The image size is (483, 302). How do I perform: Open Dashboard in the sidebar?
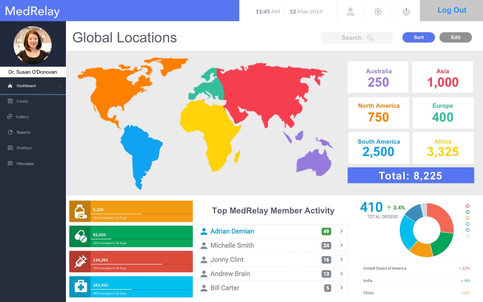click(33, 86)
